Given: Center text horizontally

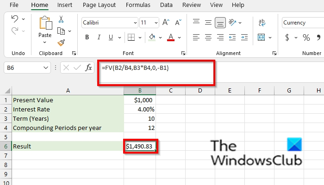Looking at the screenshot, I should 208,37.
